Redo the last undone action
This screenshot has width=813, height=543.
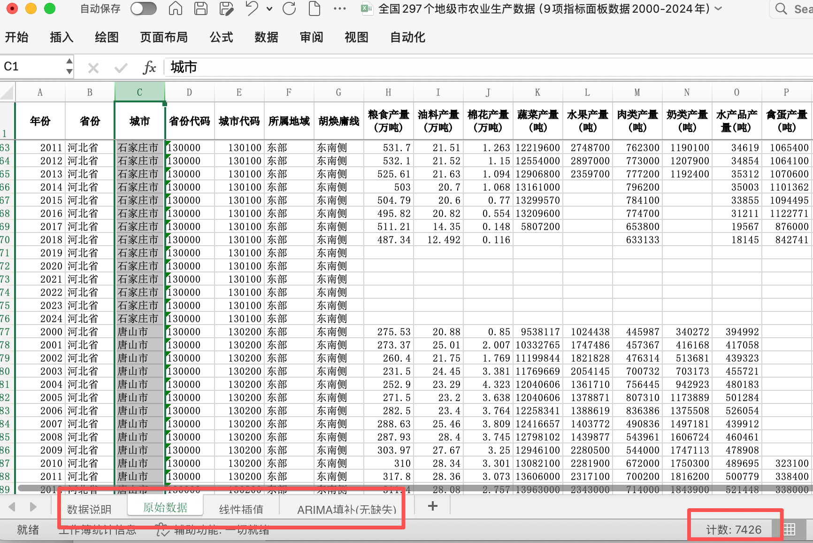[289, 8]
